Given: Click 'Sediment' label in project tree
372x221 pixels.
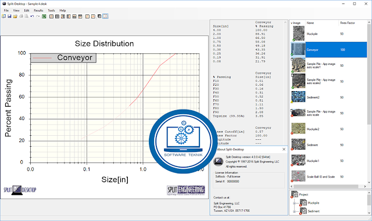Looking at the screenshot, I should point(313,211).
